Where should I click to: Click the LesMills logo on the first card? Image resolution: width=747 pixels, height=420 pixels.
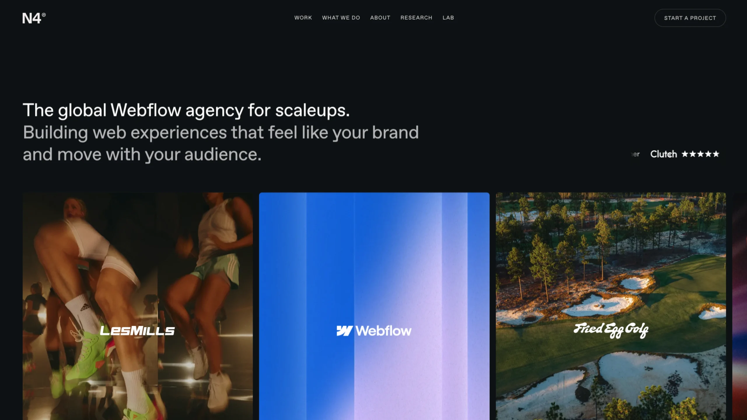point(137,331)
